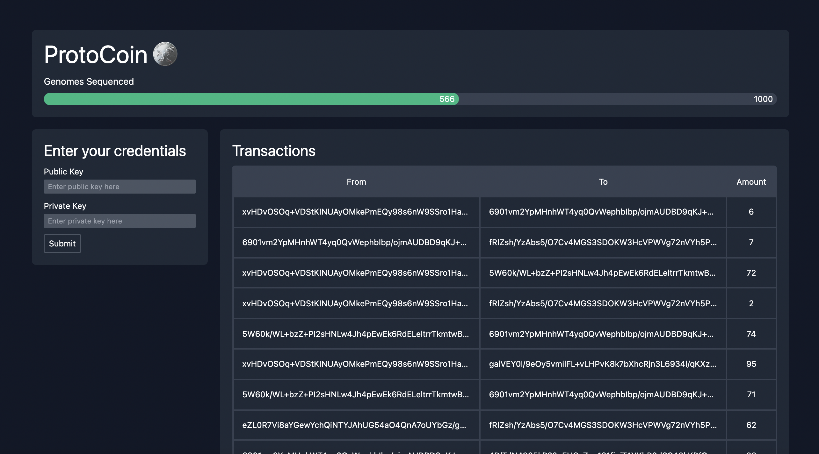Click the ProtoCoin title text
The height and width of the screenshot is (454, 819).
96,55
